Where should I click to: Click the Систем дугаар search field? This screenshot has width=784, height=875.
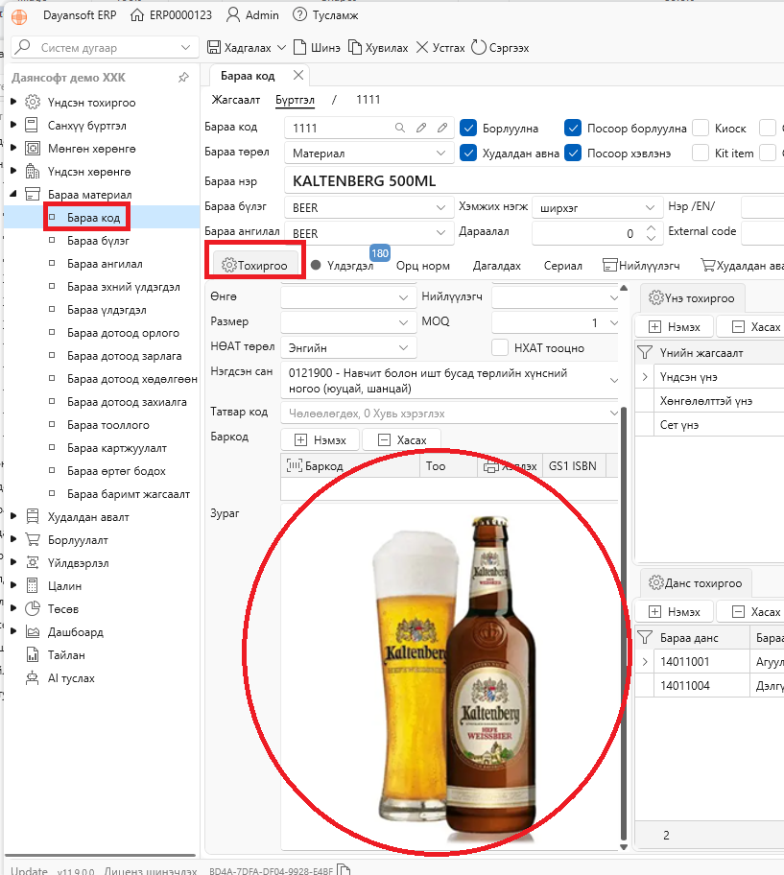[x=105, y=47]
